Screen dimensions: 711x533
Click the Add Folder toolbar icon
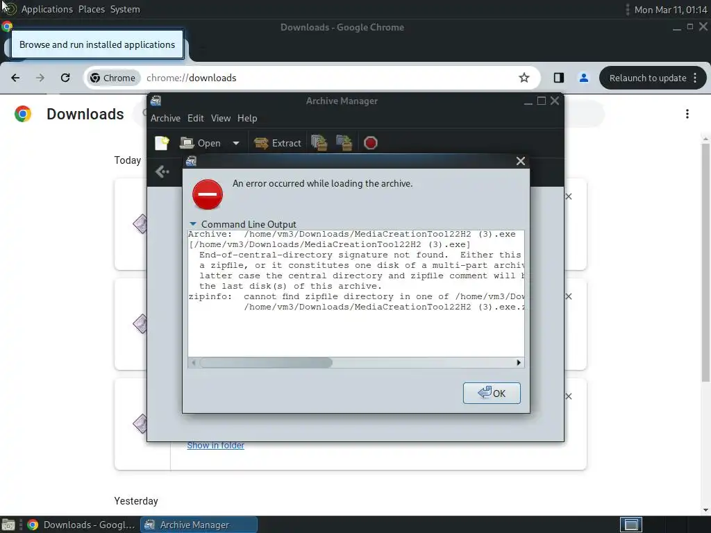pos(344,143)
